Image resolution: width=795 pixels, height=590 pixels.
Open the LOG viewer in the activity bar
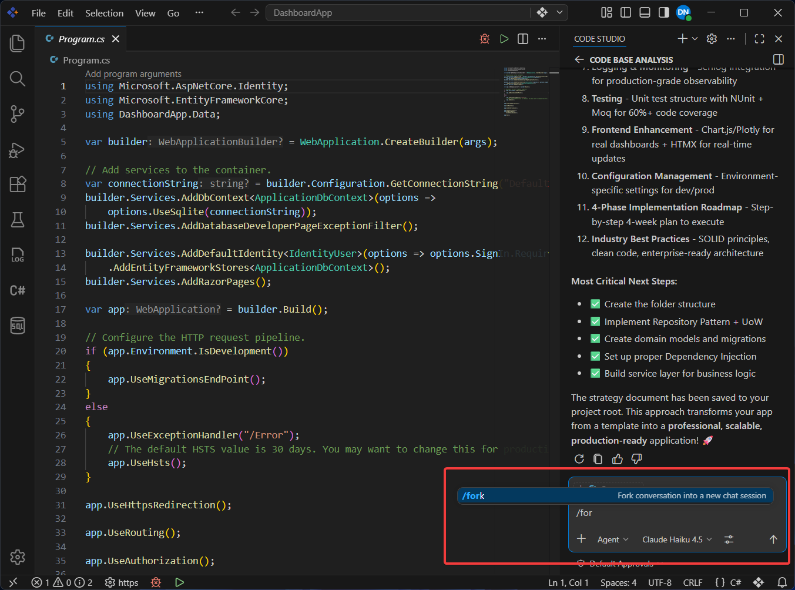click(18, 255)
